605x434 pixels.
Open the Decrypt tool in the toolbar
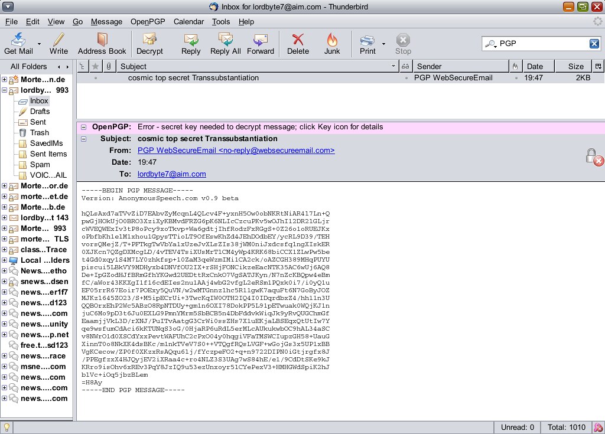tap(149, 44)
